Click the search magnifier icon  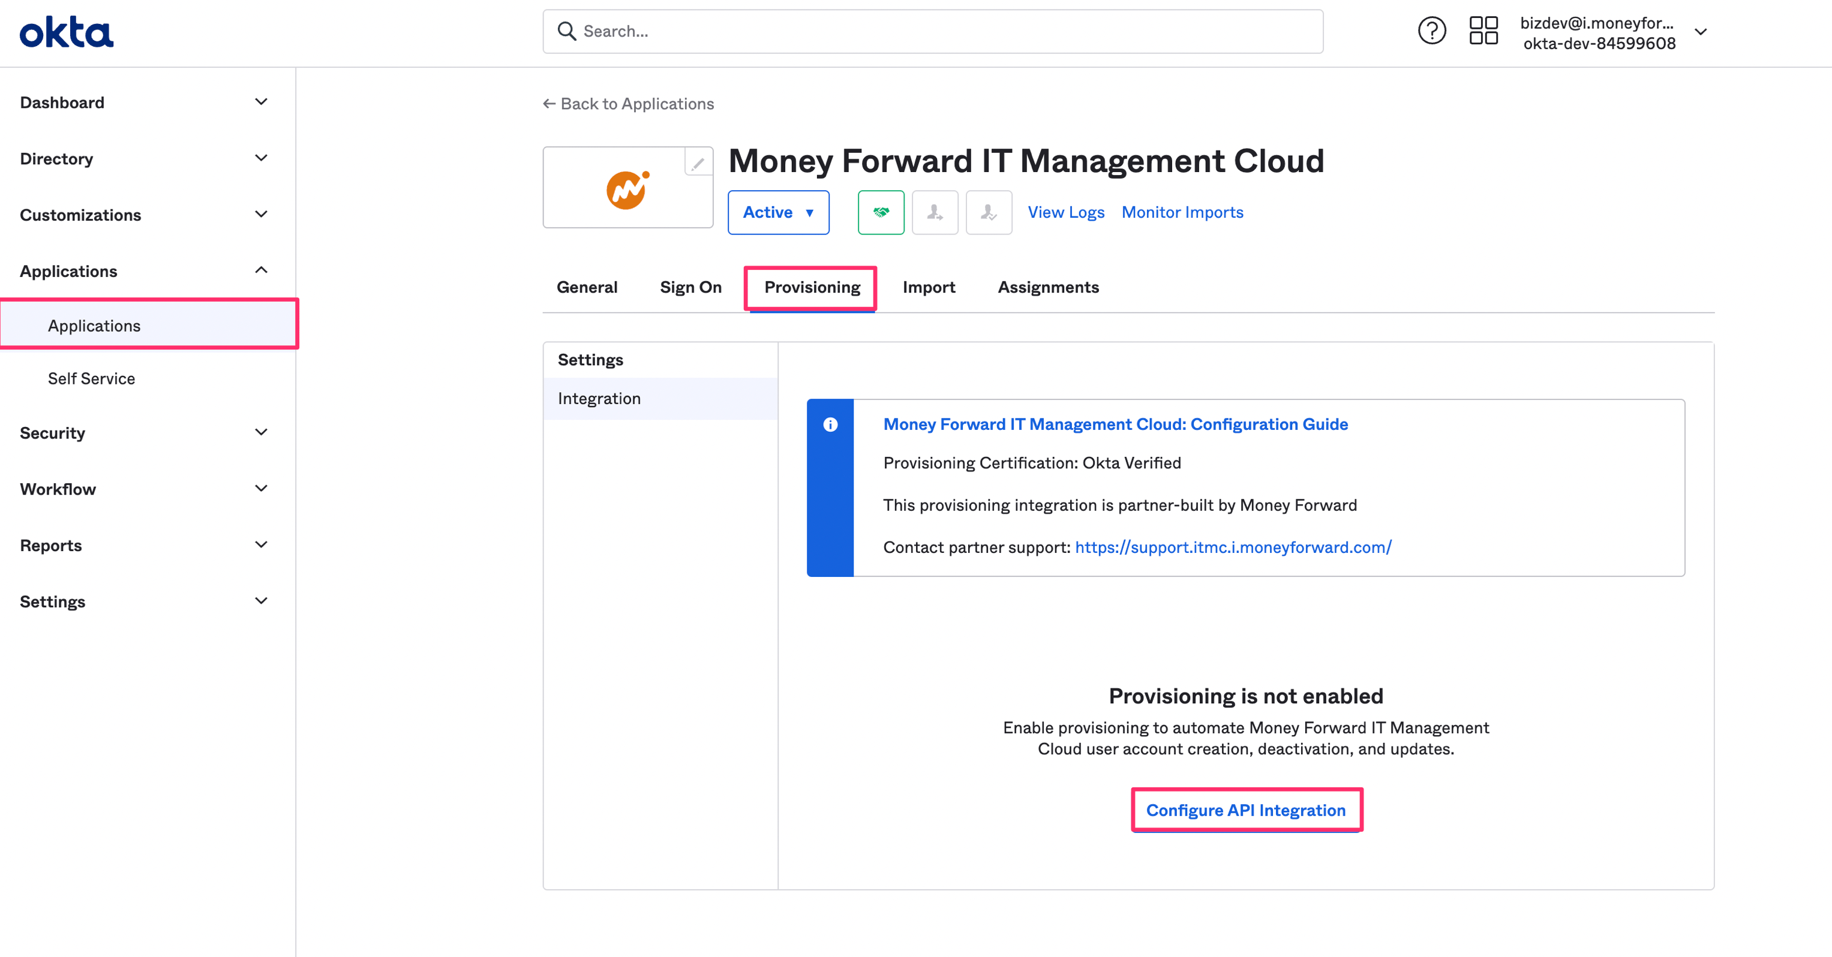pyautogui.click(x=566, y=31)
